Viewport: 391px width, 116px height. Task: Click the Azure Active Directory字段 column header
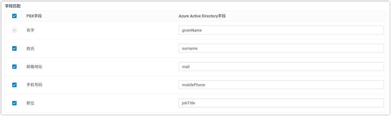(x=202, y=16)
